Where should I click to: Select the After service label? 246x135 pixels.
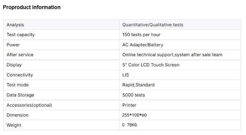tap(20, 55)
